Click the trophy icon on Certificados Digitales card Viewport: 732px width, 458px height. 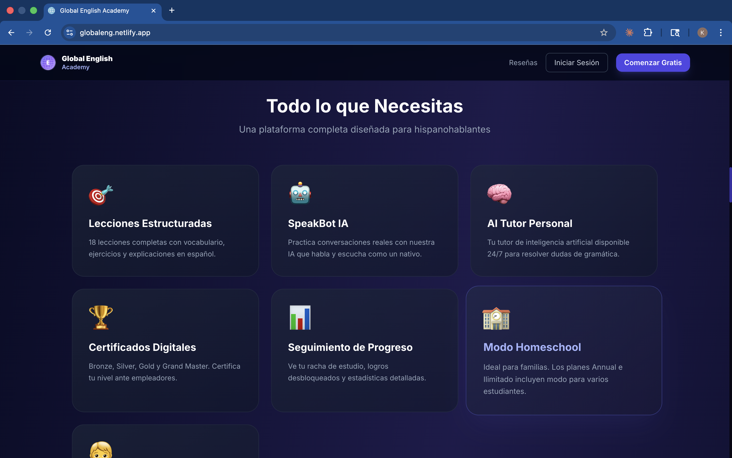(100, 318)
